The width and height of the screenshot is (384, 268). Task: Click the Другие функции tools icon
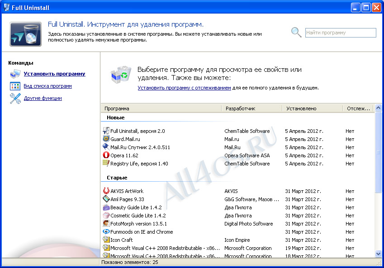15,99
